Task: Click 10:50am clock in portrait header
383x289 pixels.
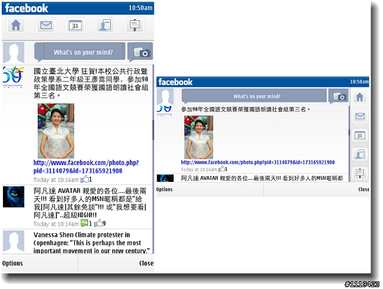Action: (x=141, y=8)
